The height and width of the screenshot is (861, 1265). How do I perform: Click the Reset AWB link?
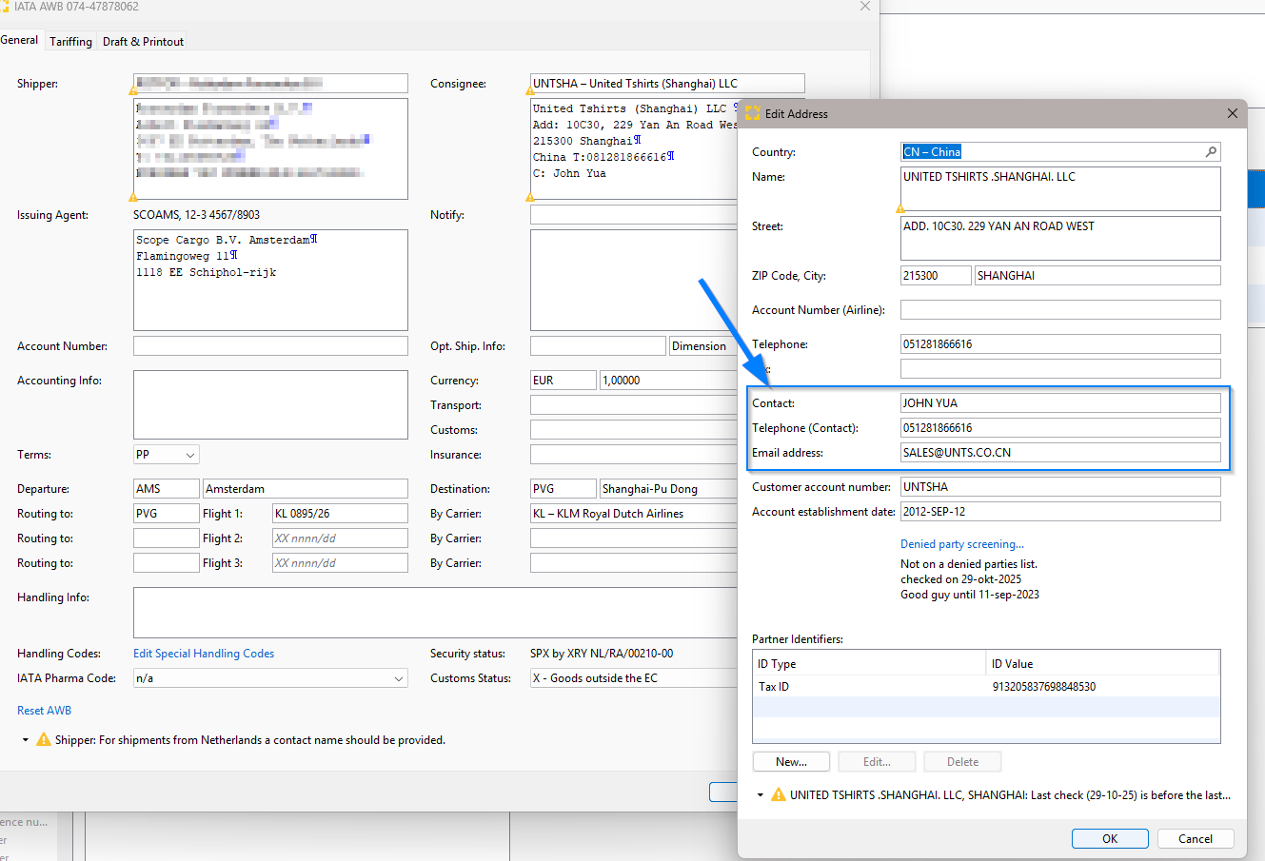[x=44, y=711]
